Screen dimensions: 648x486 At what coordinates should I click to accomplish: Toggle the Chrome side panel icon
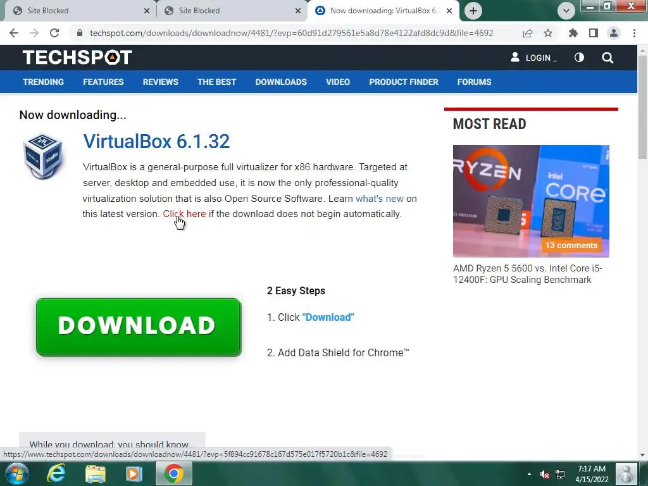[x=594, y=33]
